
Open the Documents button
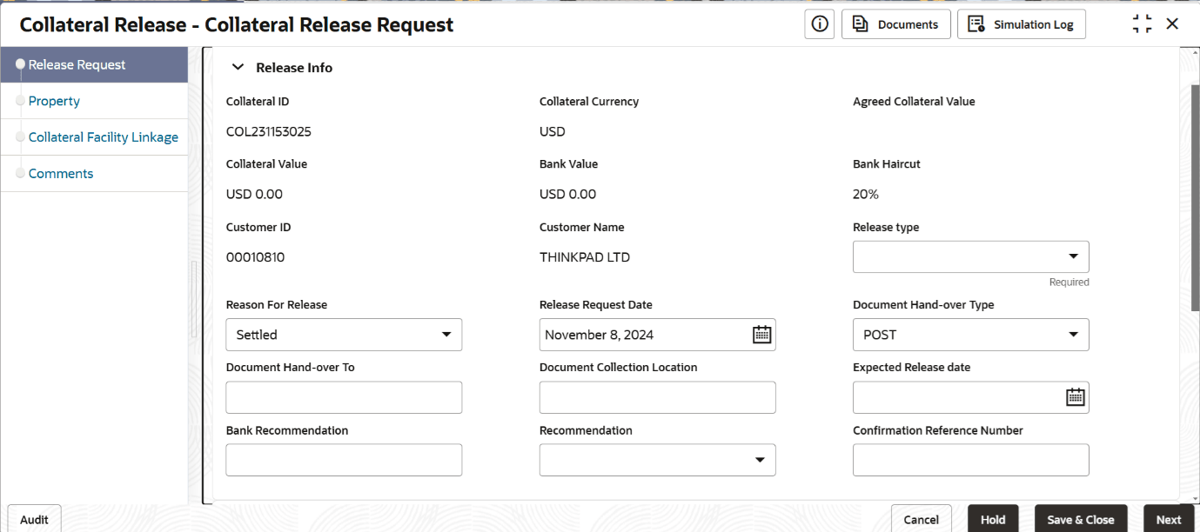[x=896, y=24]
